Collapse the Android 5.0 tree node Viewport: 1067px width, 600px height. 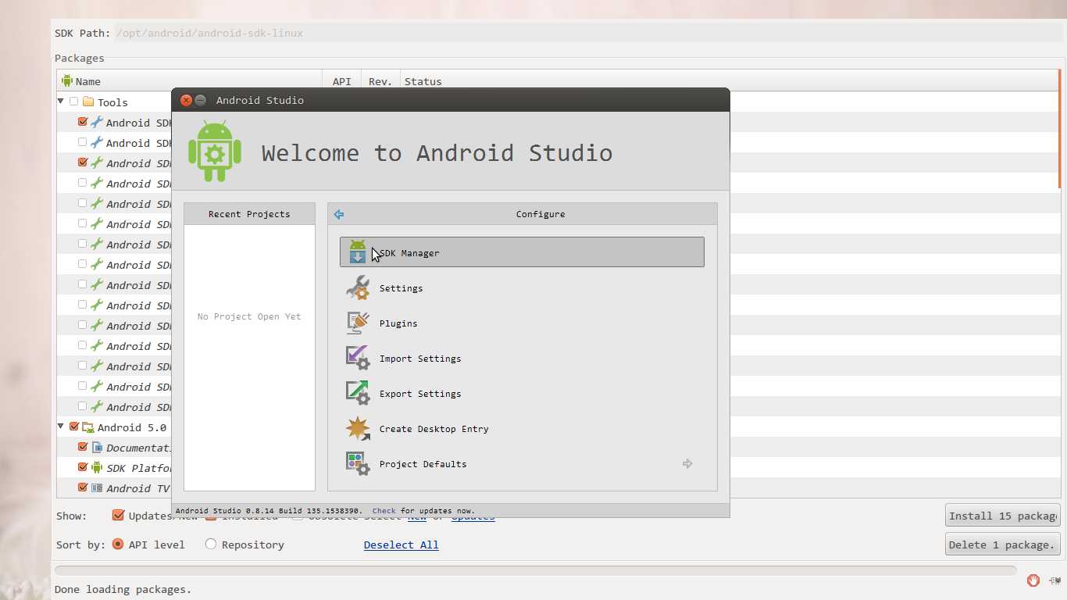(x=61, y=427)
